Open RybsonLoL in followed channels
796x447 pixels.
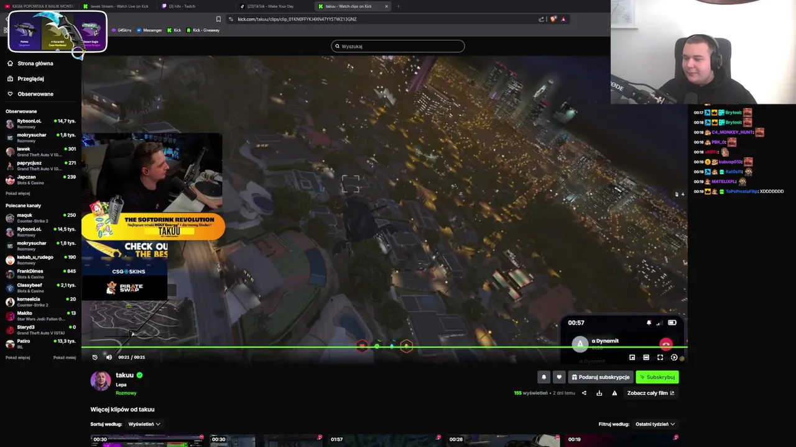pyautogui.click(x=41, y=124)
